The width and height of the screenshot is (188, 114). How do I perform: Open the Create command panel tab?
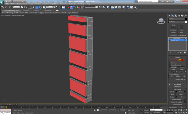click(169, 16)
